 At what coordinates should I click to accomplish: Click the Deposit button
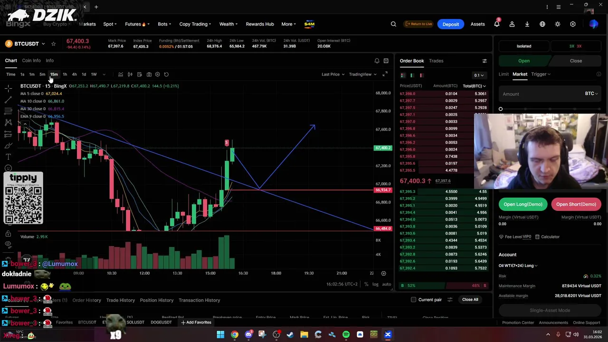[x=451, y=24]
